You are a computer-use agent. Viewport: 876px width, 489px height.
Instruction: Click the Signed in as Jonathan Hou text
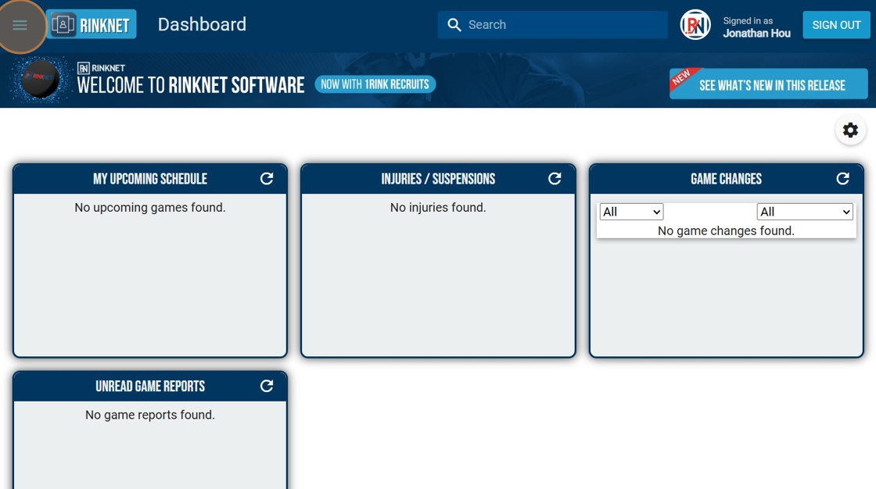pyautogui.click(x=756, y=27)
